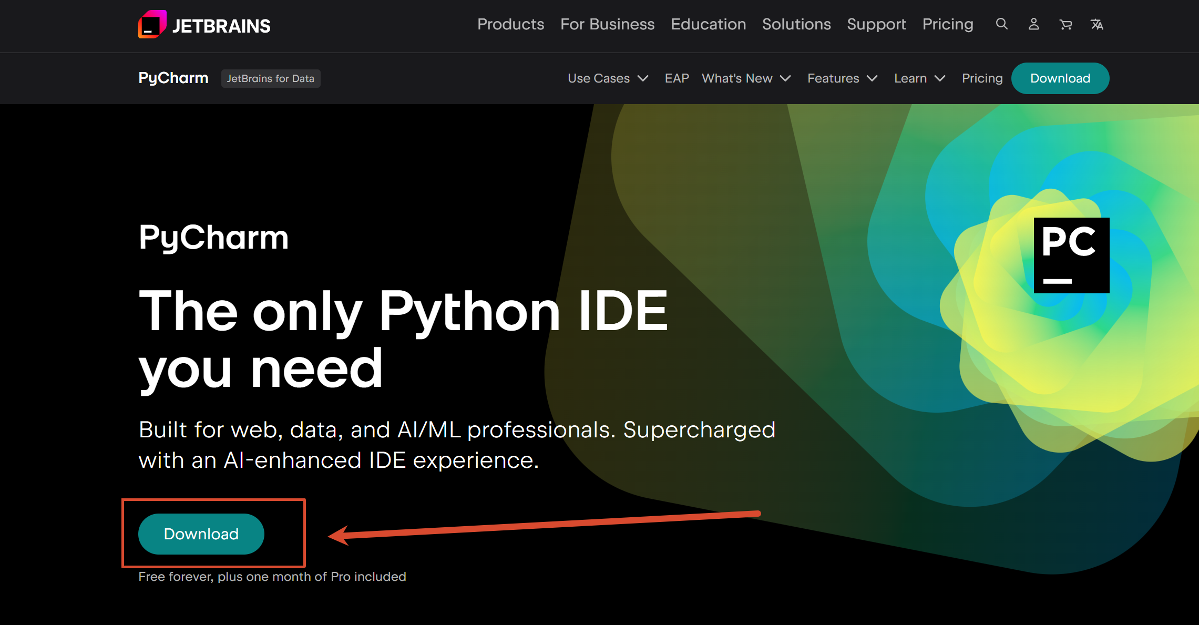This screenshot has height=625, width=1199.
Task: Open the language selector icon
Action: pos(1097,24)
